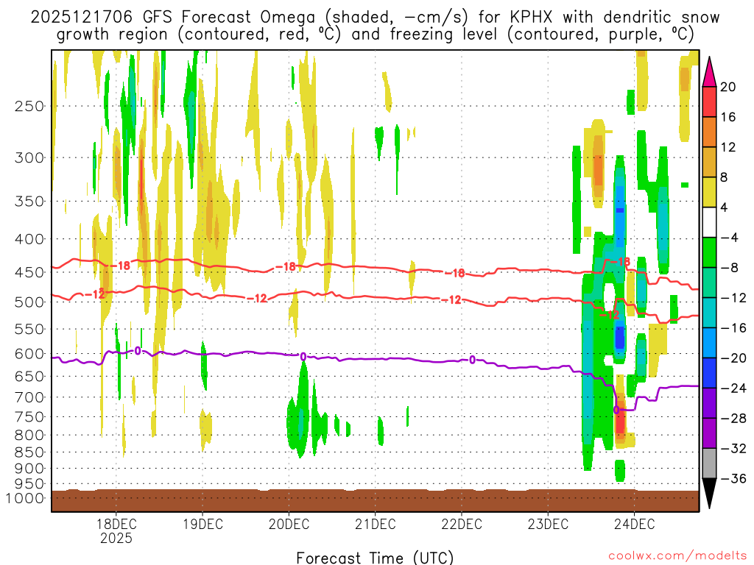Click the cyan -12 to -16 colorbar swatch

coord(709,313)
